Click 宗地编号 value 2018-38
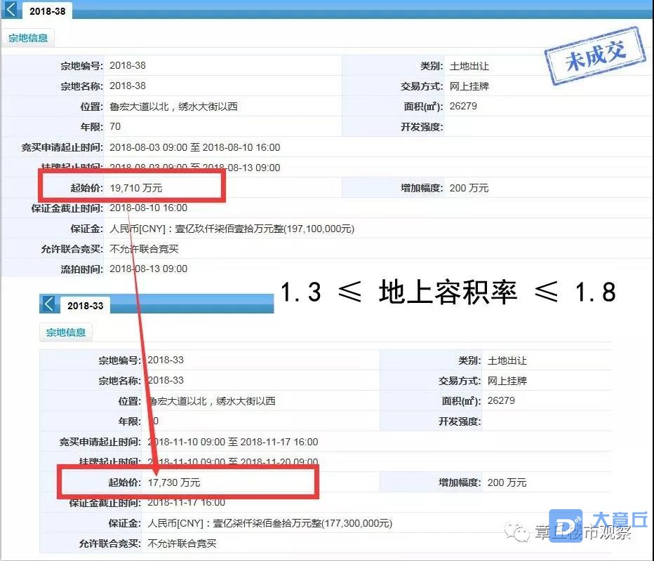The height and width of the screenshot is (561, 654). 128,65
